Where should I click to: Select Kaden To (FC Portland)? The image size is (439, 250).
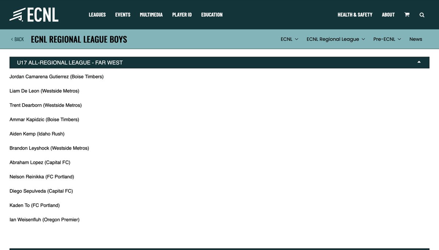pyautogui.click(x=34, y=205)
